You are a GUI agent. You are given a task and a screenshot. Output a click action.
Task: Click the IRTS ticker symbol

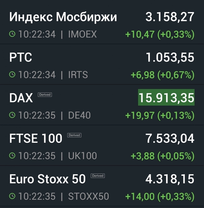point(78,75)
